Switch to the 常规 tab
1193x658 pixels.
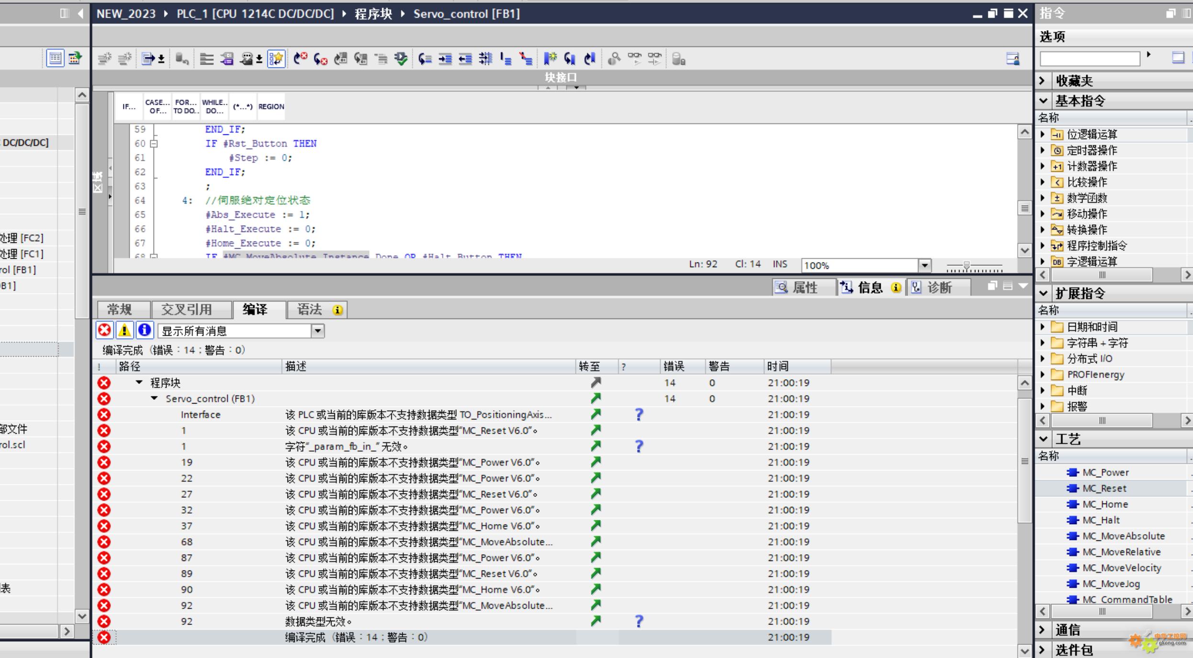click(123, 310)
